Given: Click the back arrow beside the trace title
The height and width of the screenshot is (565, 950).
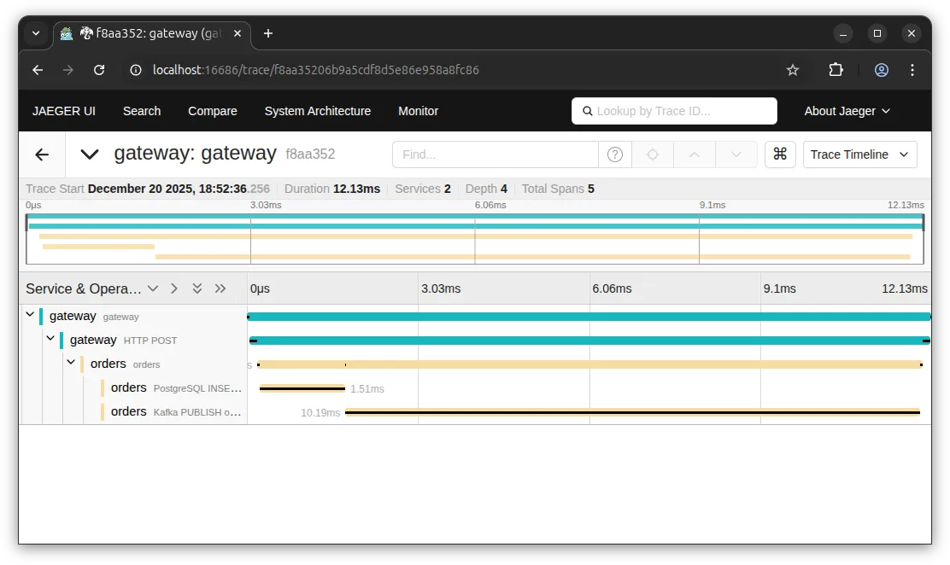Looking at the screenshot, I should pos(42,154).
